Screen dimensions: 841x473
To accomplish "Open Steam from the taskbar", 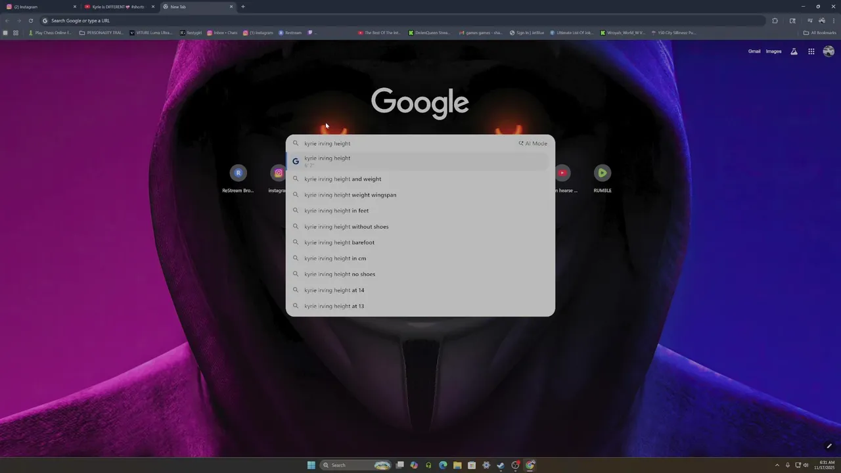I will (x=501, y=465).
